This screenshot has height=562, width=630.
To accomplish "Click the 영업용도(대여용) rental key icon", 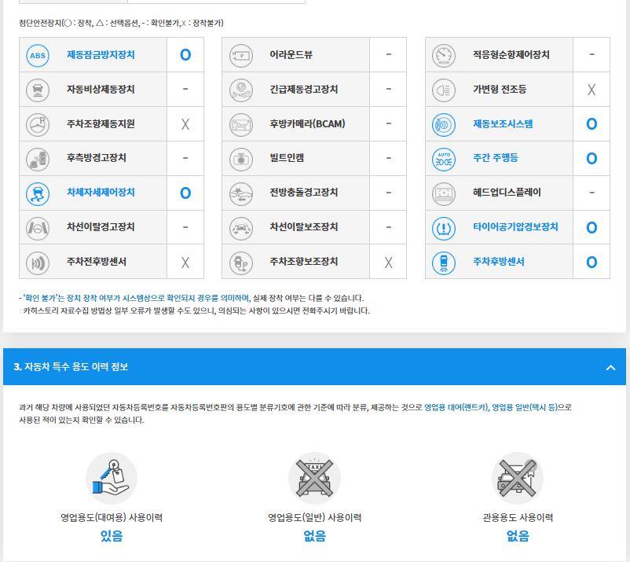I will 111,478.
